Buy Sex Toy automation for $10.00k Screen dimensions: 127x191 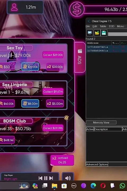pyautogui.click(x=30, y=67)
